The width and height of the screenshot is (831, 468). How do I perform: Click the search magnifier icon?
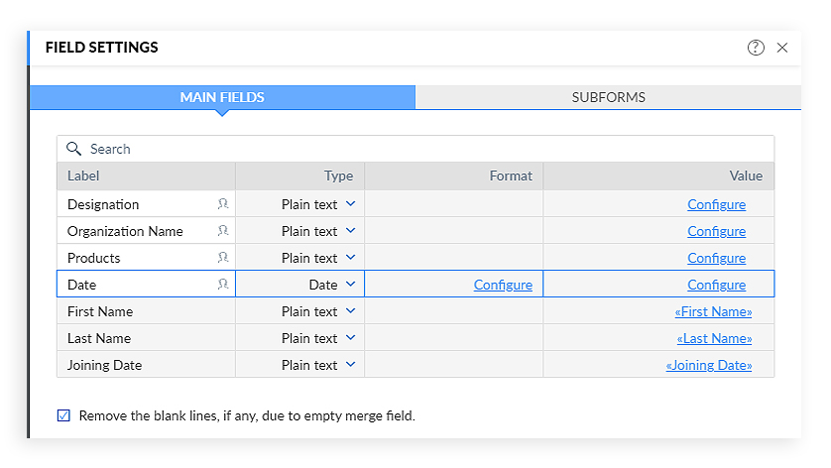point(73,149)
